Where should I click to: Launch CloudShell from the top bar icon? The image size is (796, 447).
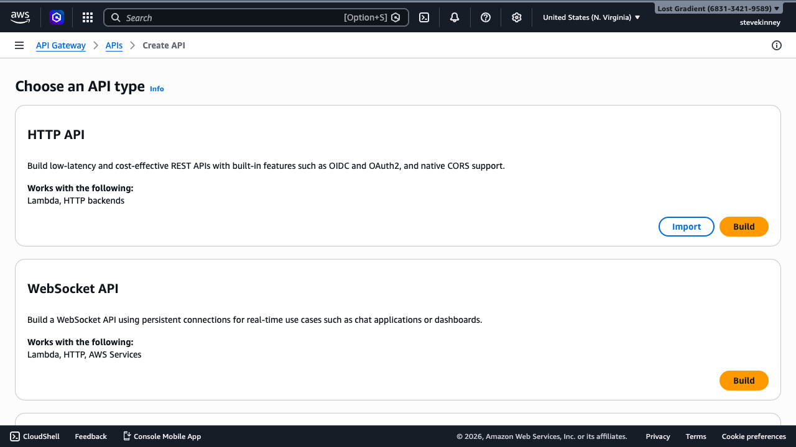point(424,17)
